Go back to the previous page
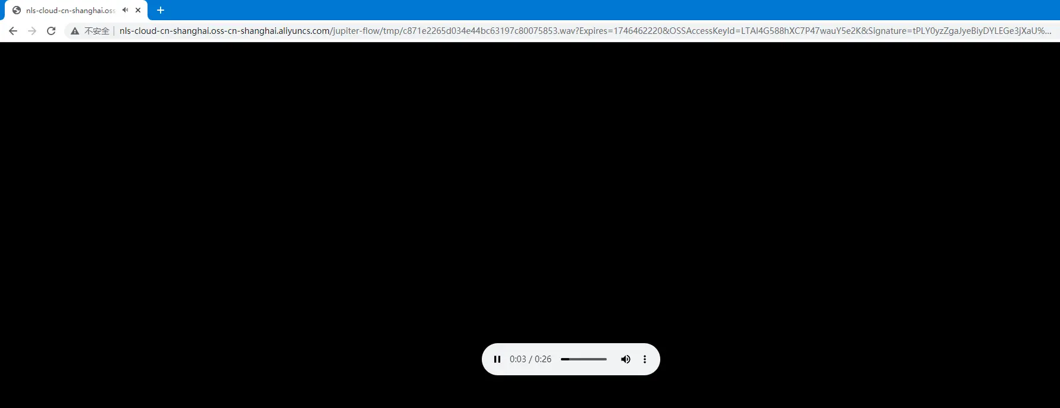The height and width of the screenshot is (408, 1060). (x=13, y=31)
